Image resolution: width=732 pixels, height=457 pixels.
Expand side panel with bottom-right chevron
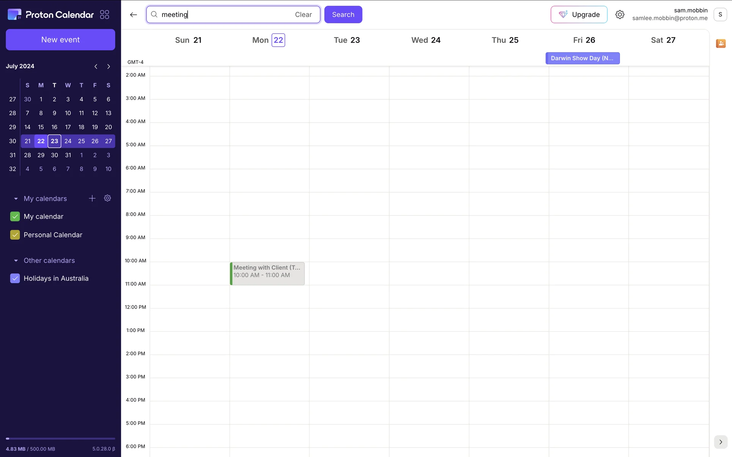click(x=721, y=442)
